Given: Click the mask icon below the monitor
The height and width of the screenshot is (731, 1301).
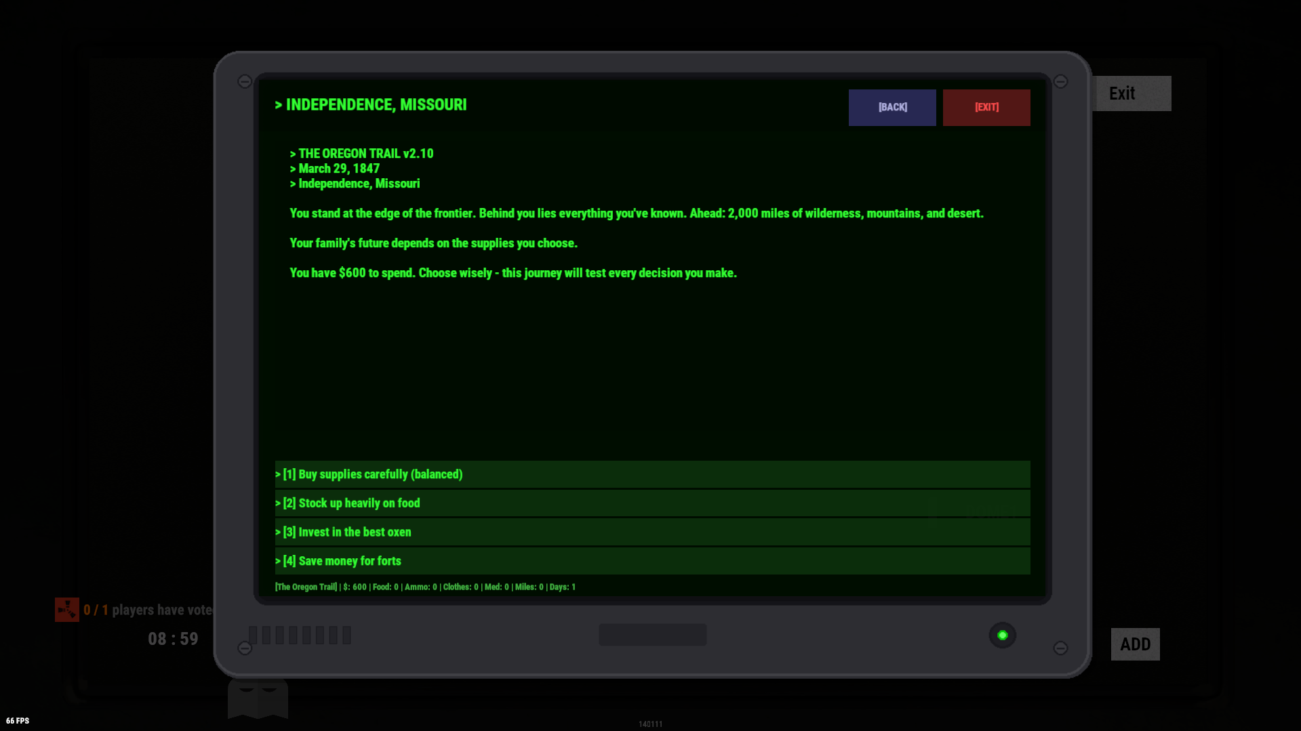Looking at the screenshot, I should coord(258,698).
